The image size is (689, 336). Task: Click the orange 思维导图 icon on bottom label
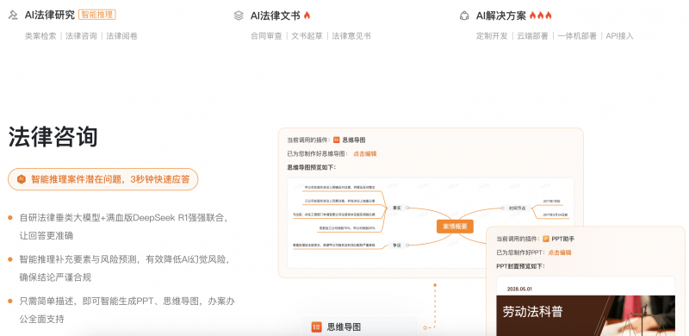point(316,327)
